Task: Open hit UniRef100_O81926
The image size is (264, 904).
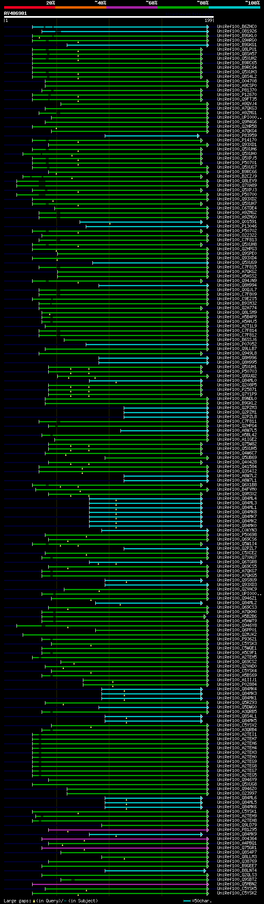Action: point(237,31)
